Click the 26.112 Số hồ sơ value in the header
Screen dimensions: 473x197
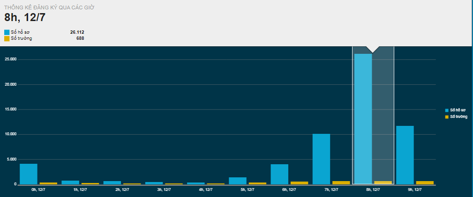[77, 32]
